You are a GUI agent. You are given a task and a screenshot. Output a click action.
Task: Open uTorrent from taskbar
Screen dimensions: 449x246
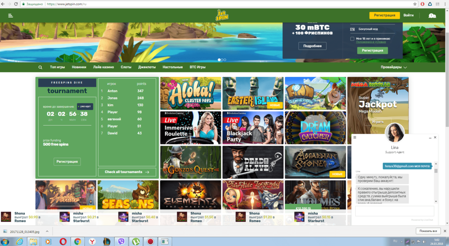(x=136, y=242)
